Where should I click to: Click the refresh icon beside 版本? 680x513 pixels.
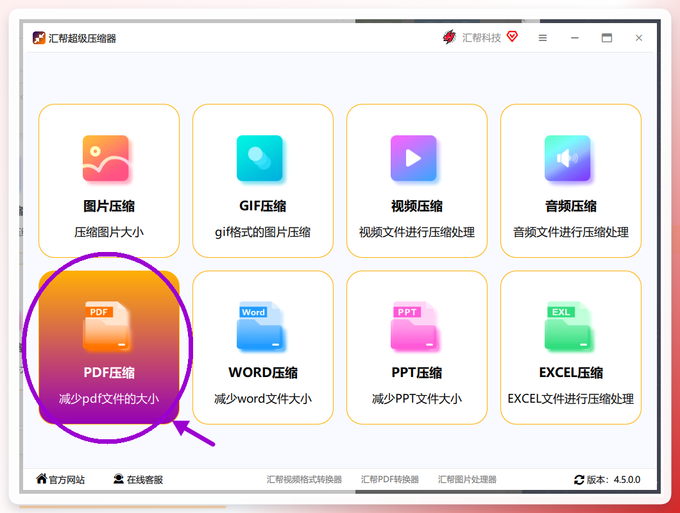(x=579, y=480)
